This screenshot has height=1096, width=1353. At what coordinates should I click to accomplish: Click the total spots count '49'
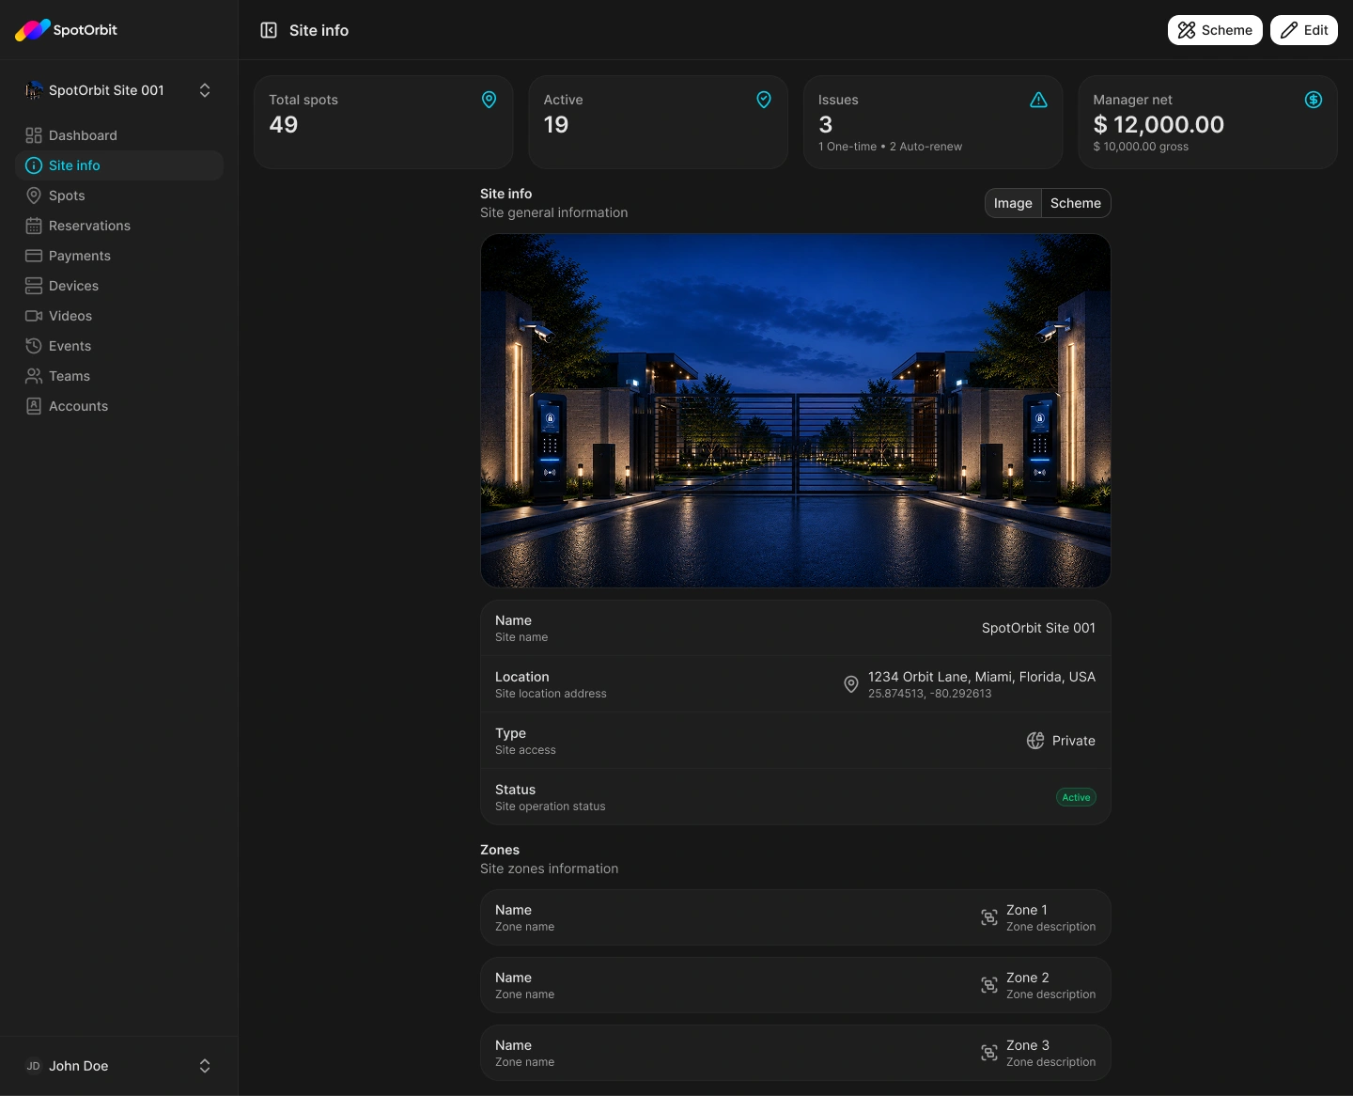(x=284, y=124)
